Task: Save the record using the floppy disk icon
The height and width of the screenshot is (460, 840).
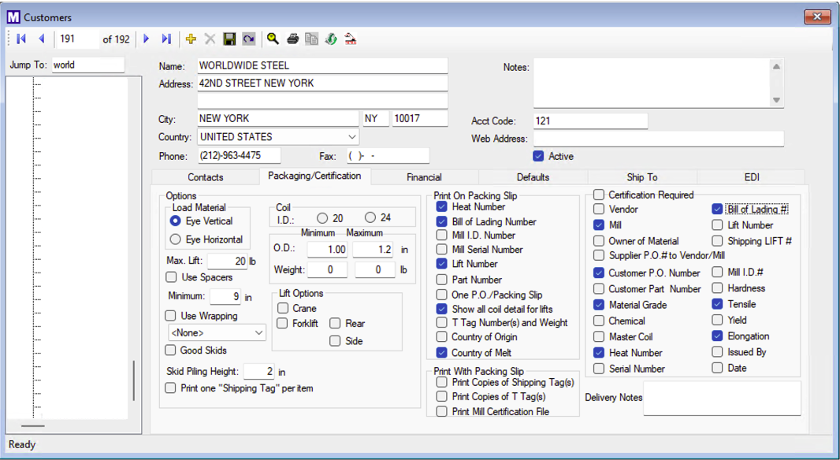Action: point(229,39)
